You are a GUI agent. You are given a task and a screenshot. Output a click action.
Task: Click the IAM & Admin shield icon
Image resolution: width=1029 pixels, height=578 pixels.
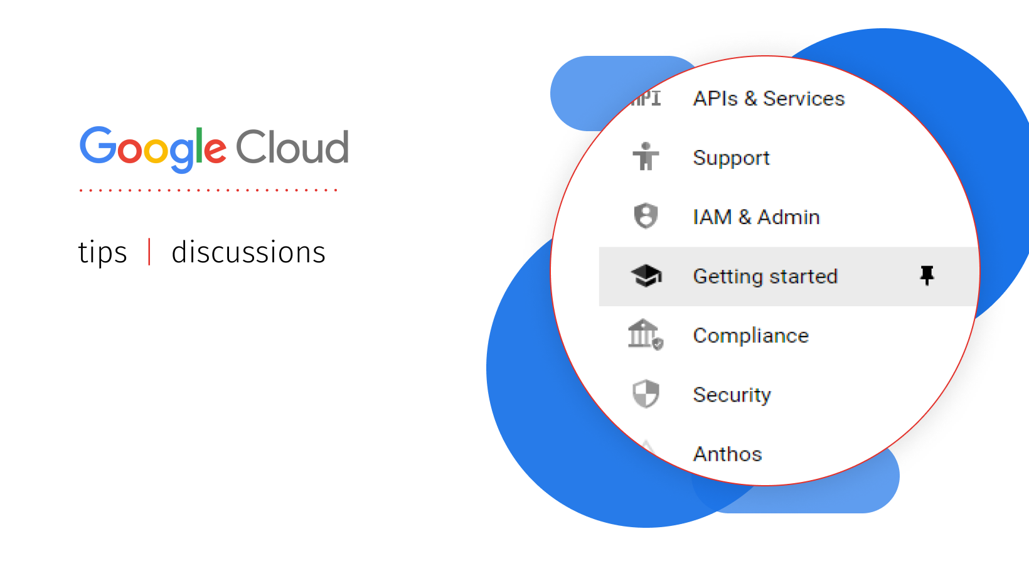[x=646, y=217]
